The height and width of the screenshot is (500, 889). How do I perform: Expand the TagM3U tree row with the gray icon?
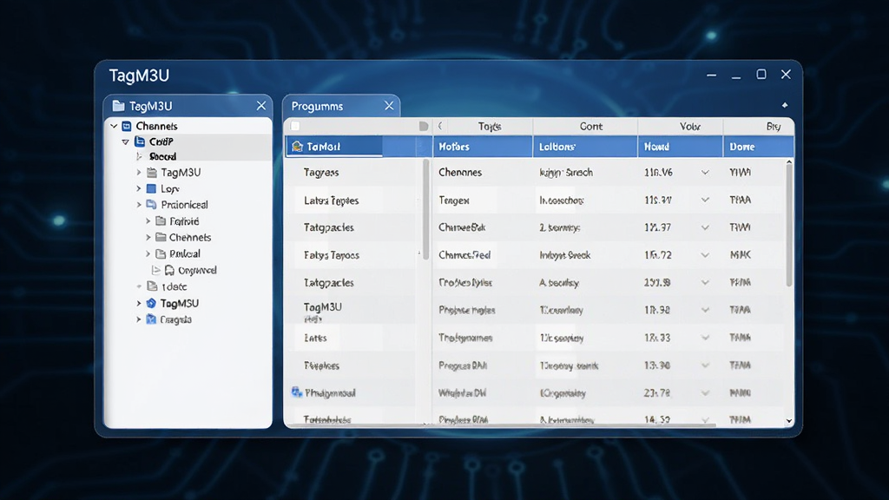[139, 172]
